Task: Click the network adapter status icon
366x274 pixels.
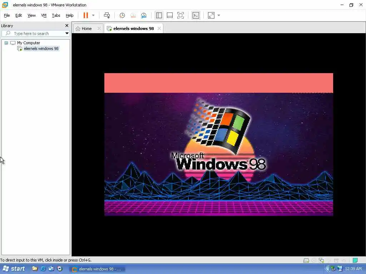Action: point(321,260)
